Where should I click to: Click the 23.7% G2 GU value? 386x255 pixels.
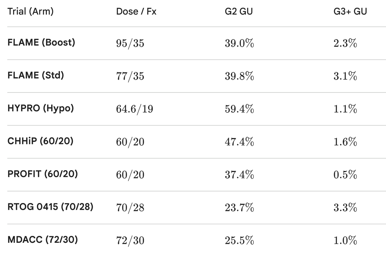239,208
